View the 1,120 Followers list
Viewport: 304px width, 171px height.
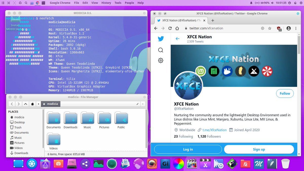209,136
